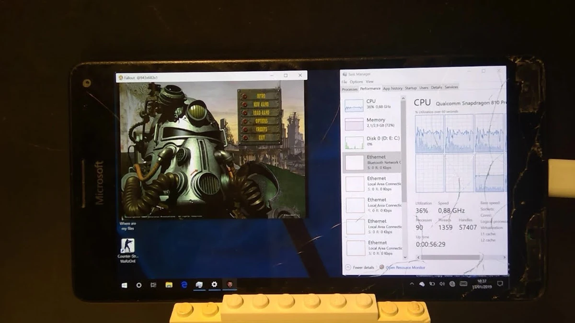
Task: Mute audio via the speaker tray icon
Action: (442, 283)
